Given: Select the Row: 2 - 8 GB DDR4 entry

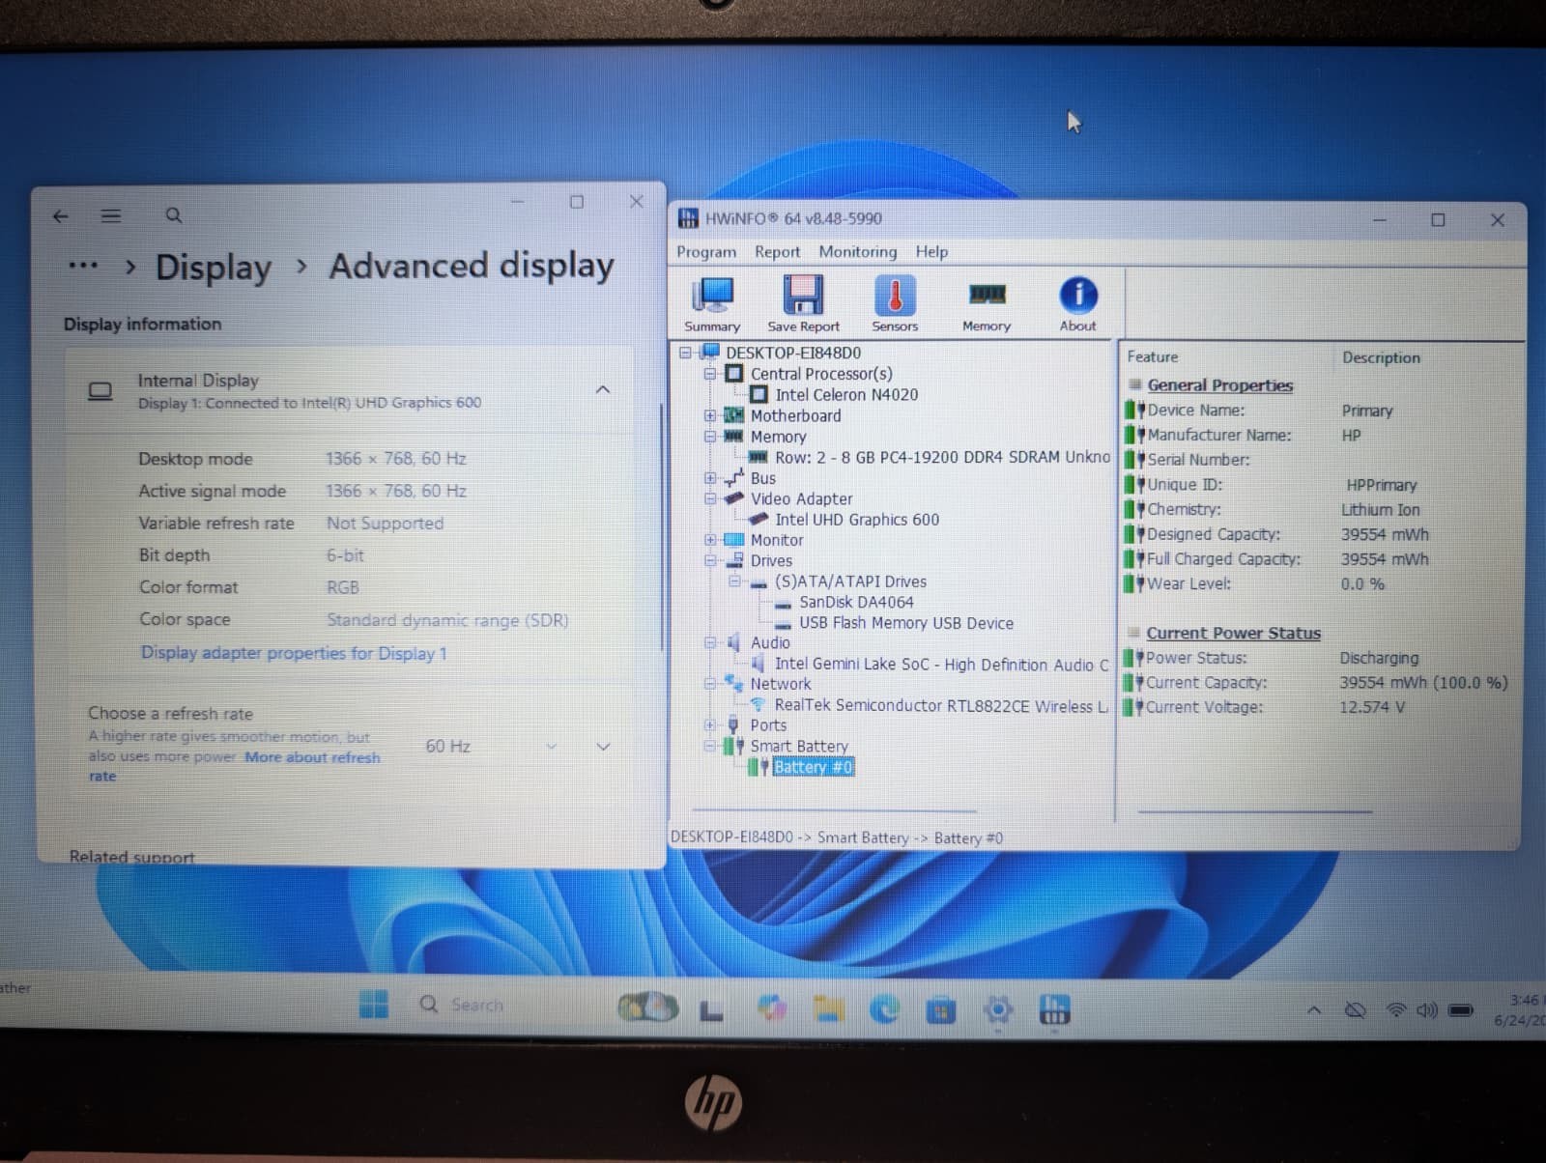Looking at the screenshot, I should click(942, 457).
